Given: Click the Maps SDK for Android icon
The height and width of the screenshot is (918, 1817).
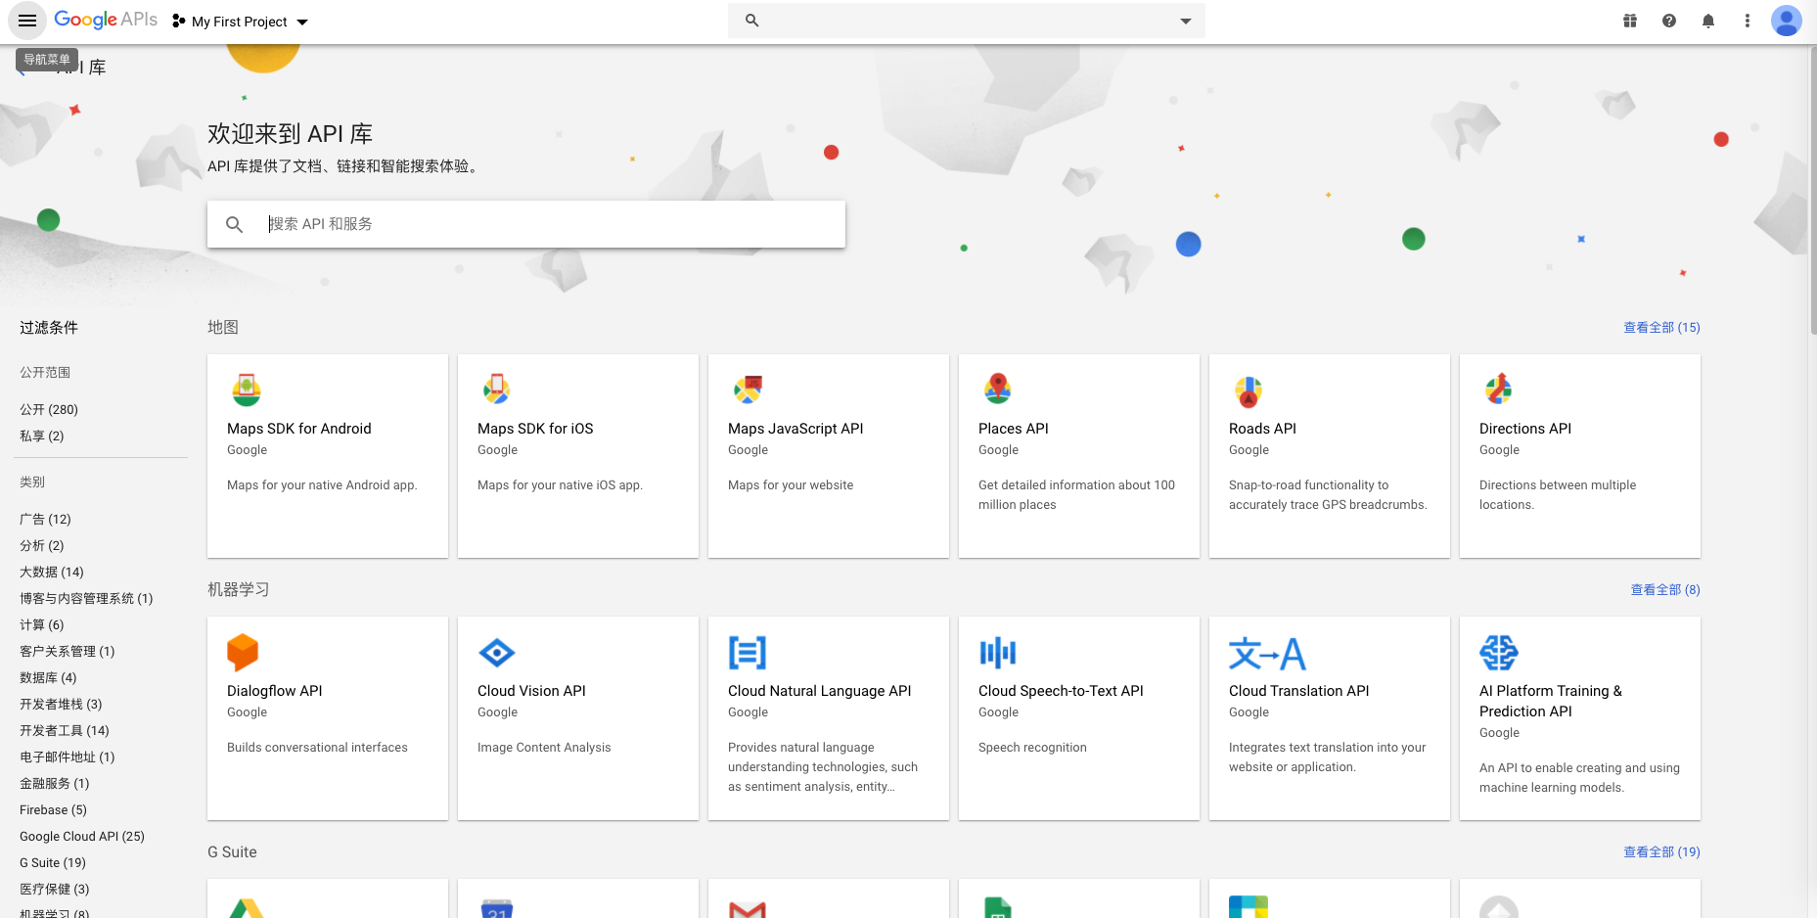Looking at the screenshot, I should tap(247, 390).
